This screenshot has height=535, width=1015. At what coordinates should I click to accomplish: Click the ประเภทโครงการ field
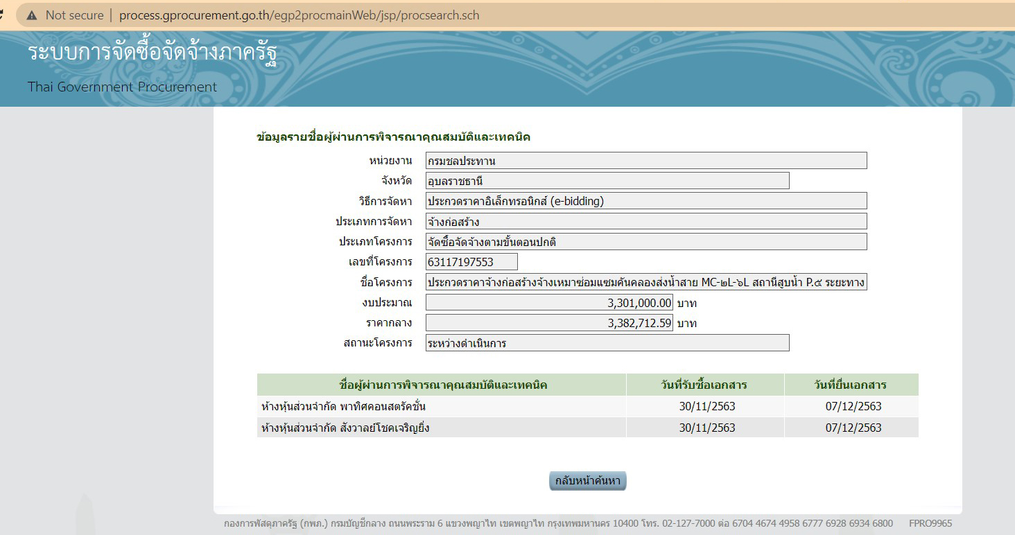coord(645,242)
